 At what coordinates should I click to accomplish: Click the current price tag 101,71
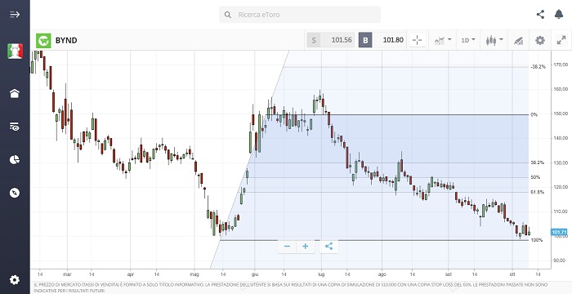pyautogui.click(x=559, y=232)
